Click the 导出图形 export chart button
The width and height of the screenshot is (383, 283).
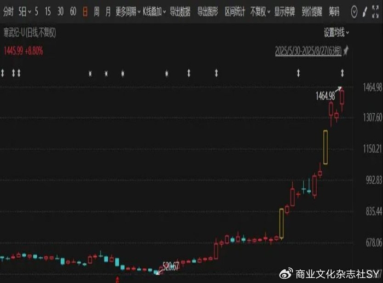pos(207,11)
